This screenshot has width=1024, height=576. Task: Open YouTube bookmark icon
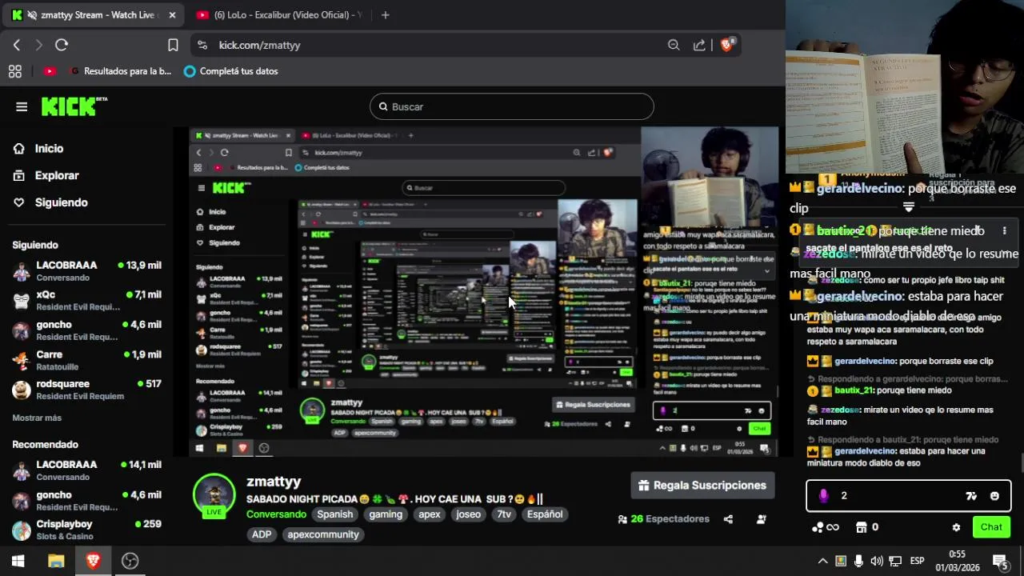coord(50,71)
